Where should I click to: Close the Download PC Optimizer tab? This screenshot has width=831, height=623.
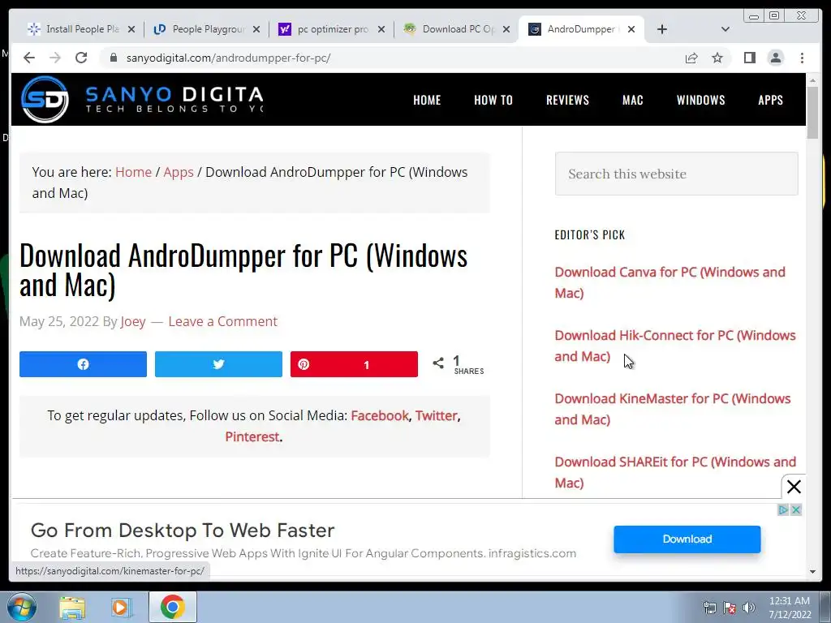coord(506,29)
